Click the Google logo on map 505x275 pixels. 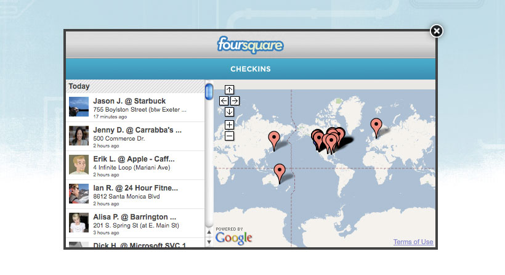tap(234, 238)
